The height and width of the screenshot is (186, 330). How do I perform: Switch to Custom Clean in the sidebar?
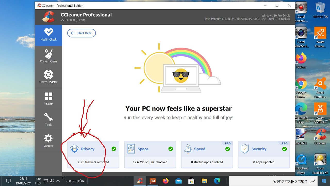(48, 56)
